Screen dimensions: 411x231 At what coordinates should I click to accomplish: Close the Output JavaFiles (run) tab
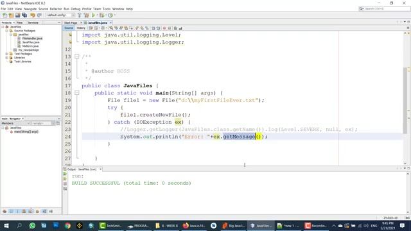pyautogui.click(x=101, y=169)
